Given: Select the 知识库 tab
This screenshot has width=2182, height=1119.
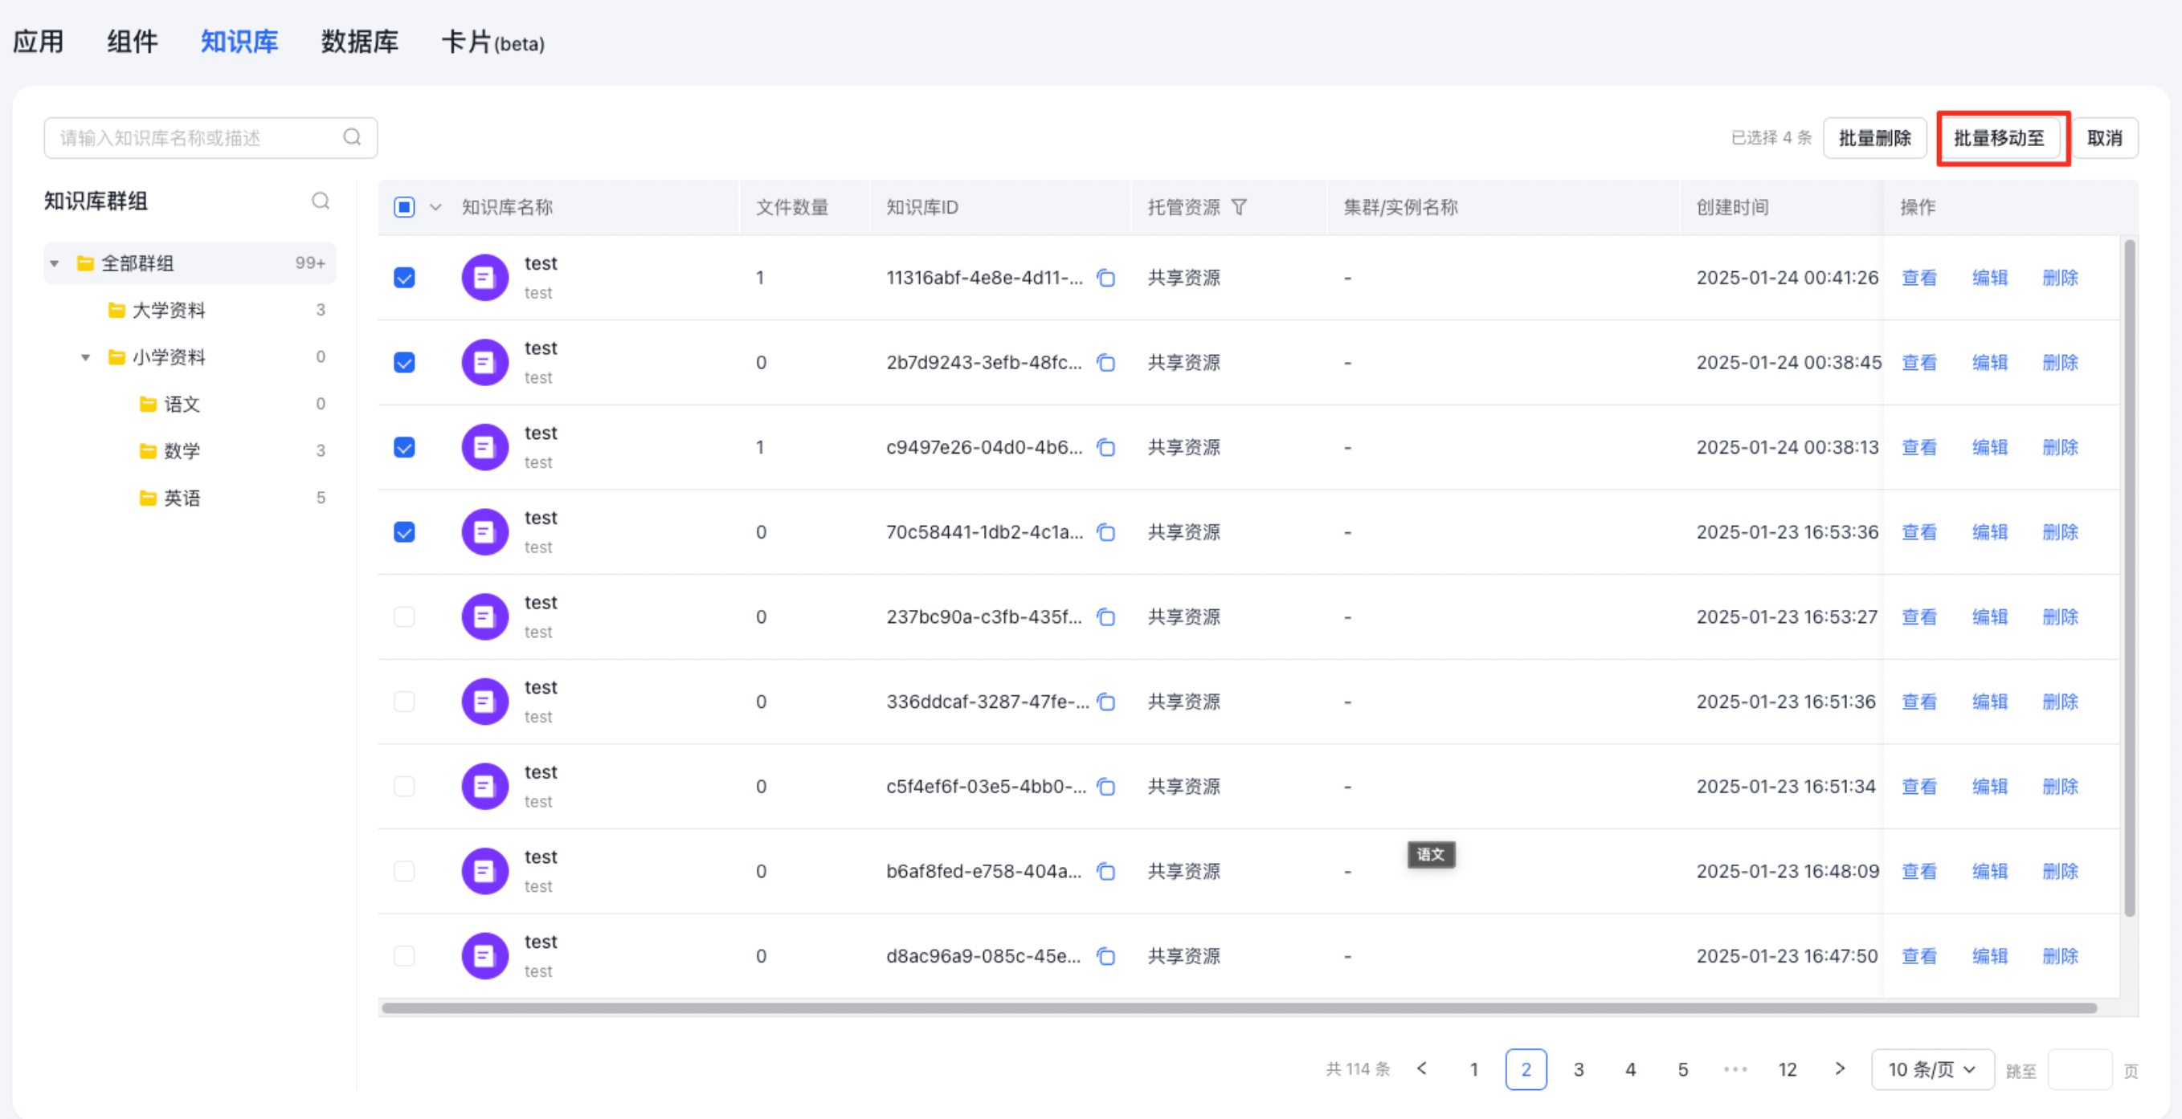Looking at the screenshot, I should click(239, 41).
